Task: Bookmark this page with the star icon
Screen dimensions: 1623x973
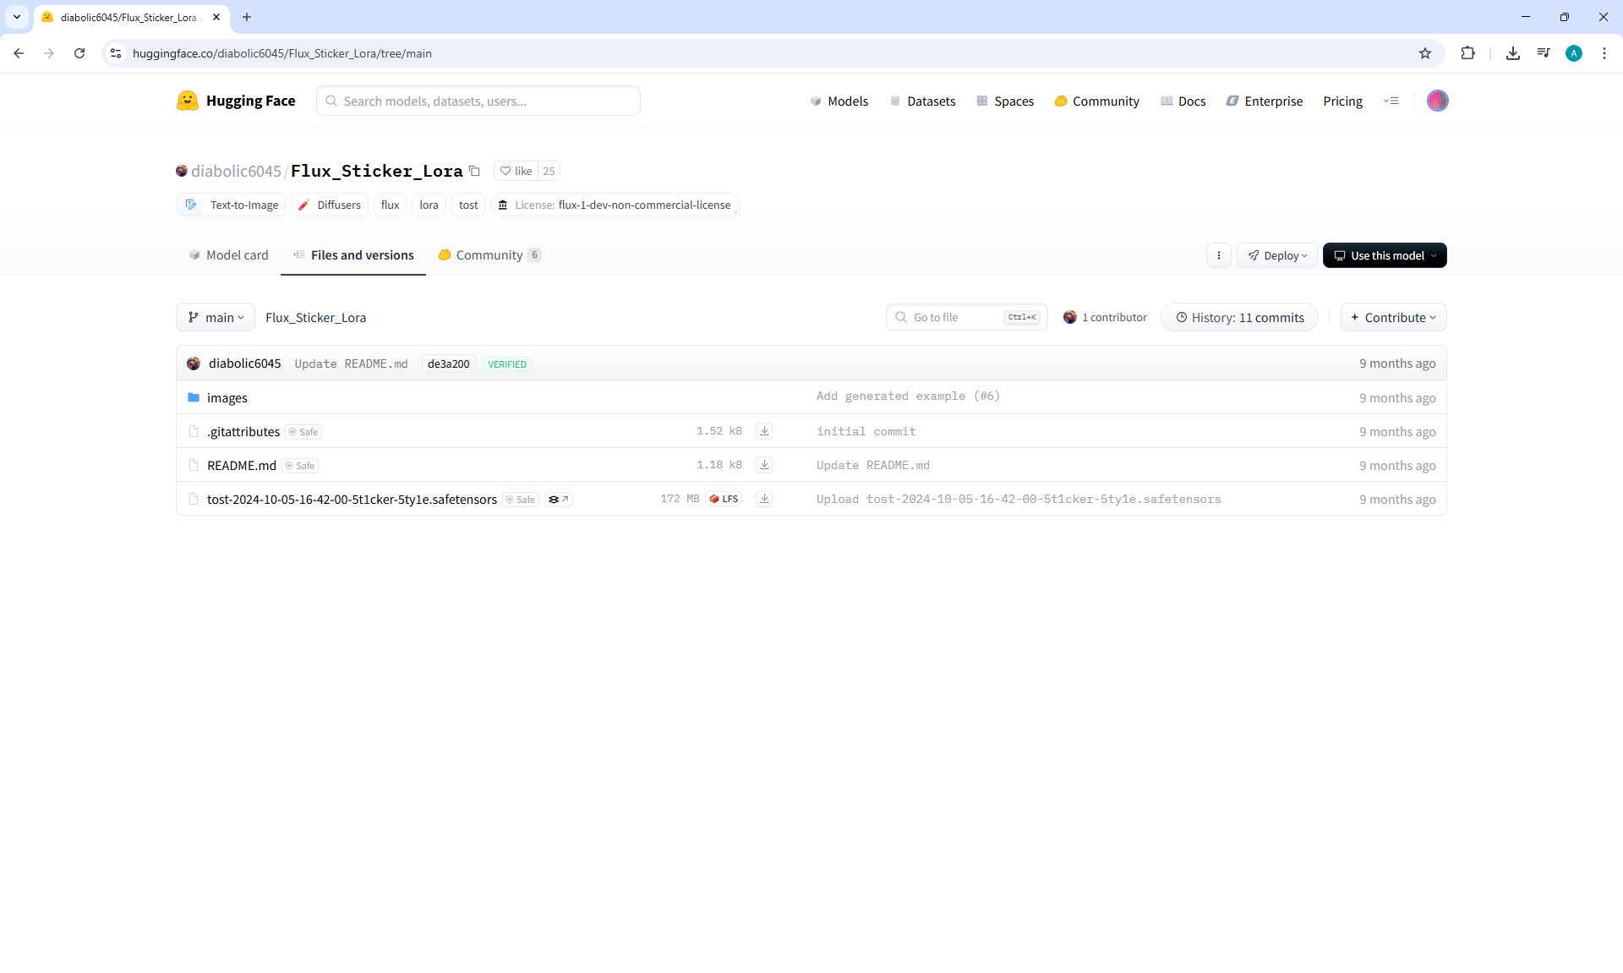Action: coord(1425,53)
